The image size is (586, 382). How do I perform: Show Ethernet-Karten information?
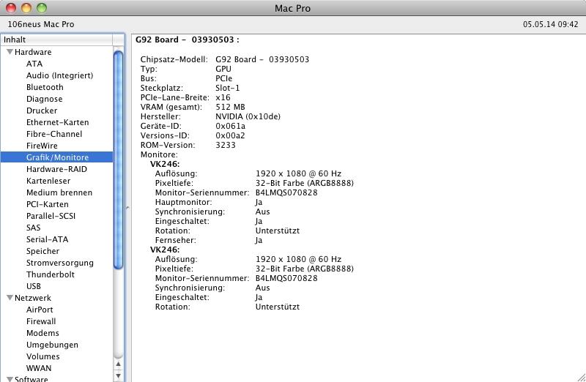point(57,122)
